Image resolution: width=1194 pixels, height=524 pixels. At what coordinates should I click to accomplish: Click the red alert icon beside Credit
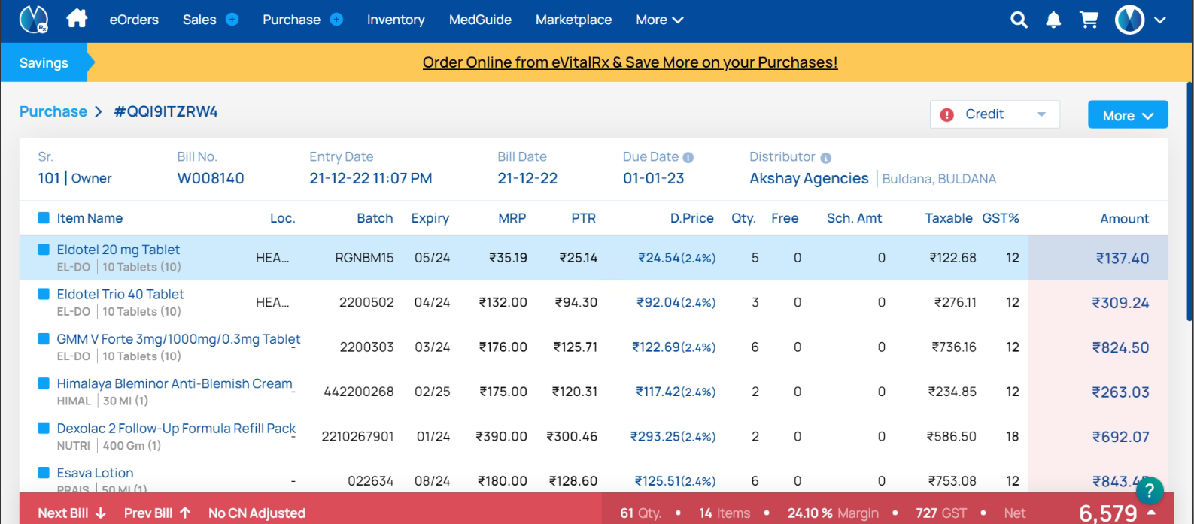[x=946, y=114]
